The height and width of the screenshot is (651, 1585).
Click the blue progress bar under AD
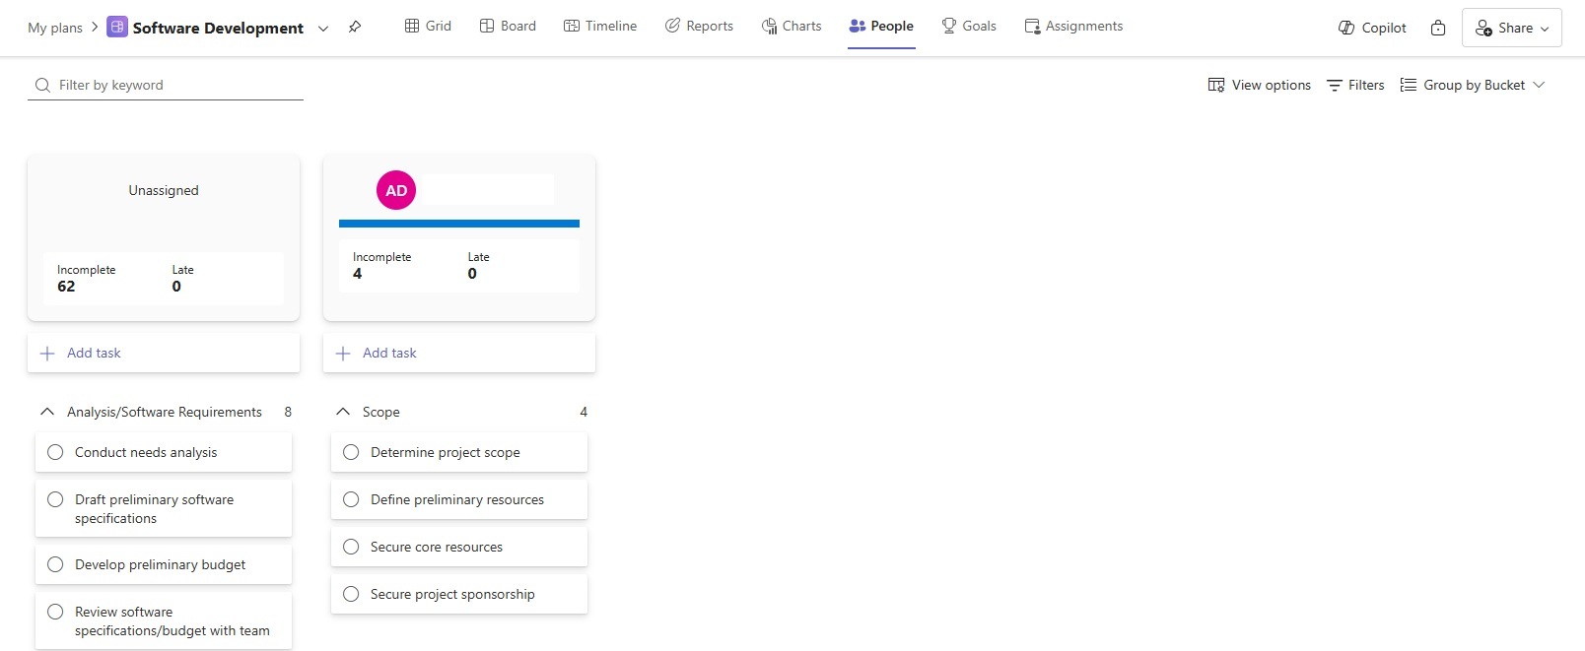click(459, 224)
